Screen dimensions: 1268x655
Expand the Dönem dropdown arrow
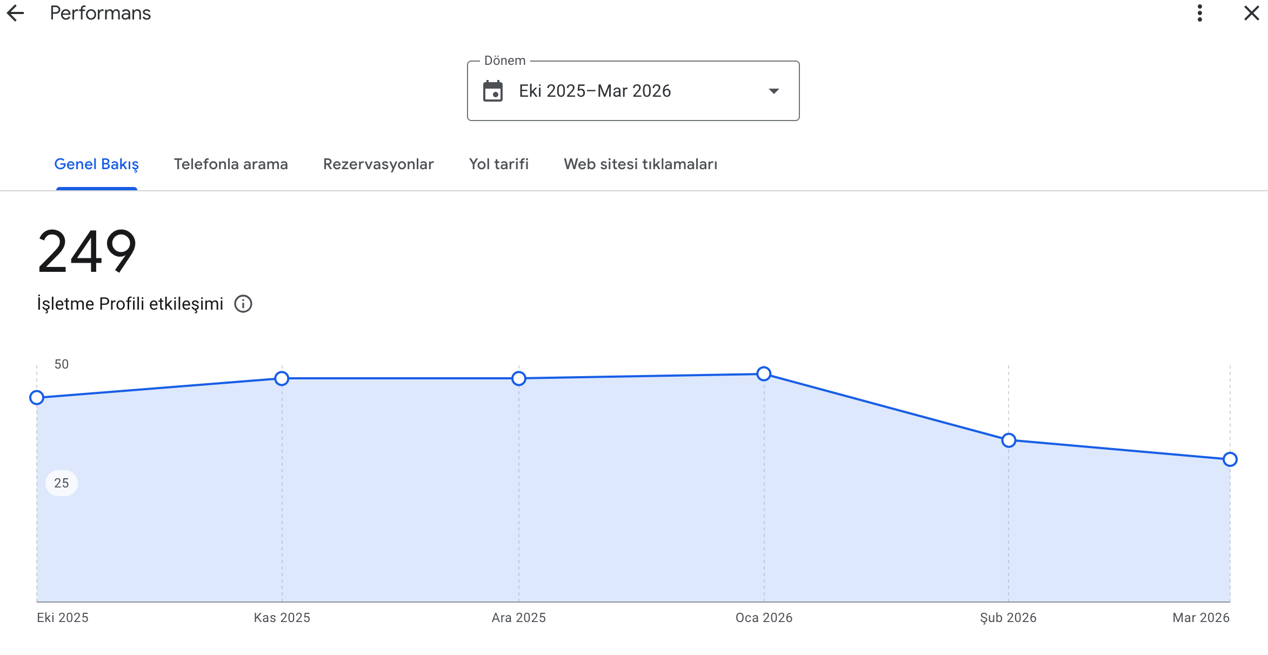(x=774, y=91)
